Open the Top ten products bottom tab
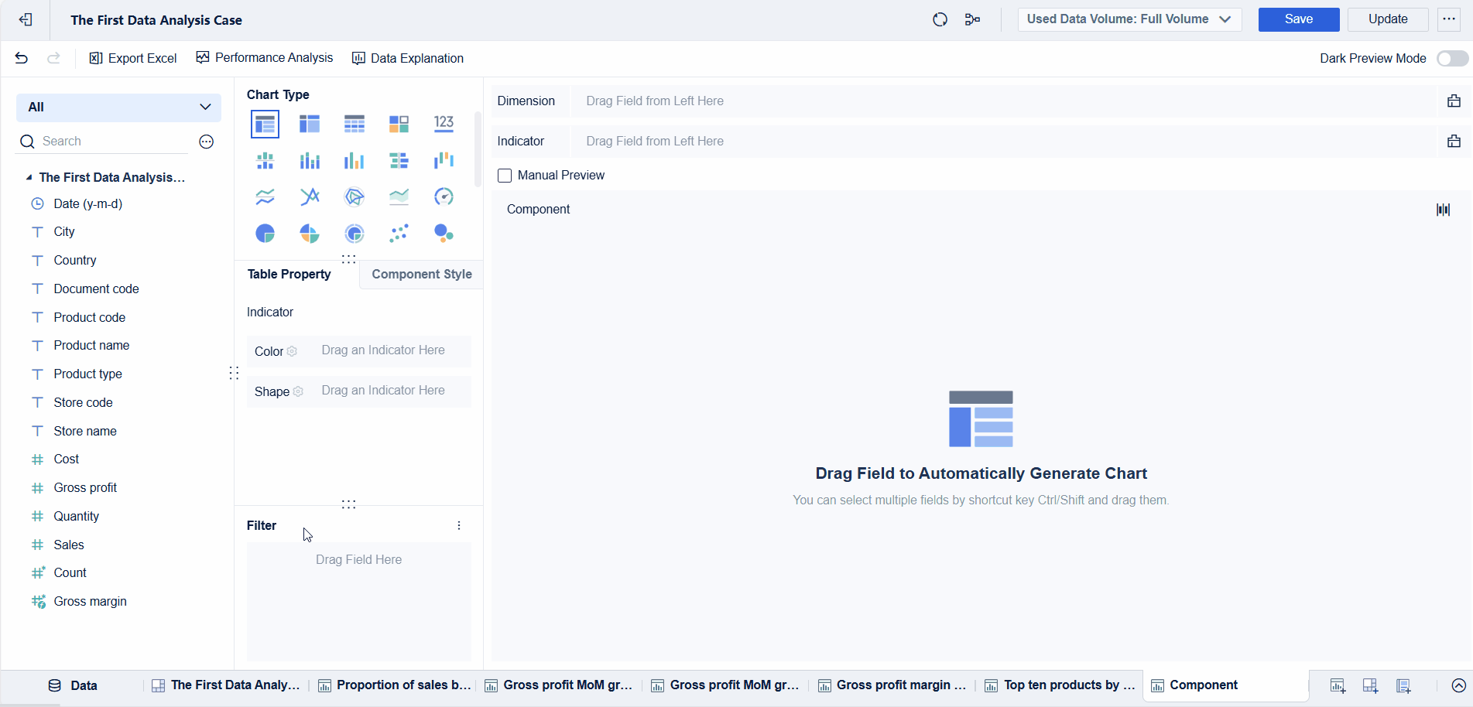Image resolution: width=1473 pixels, height=707 pixels. [x=1060, y=685]
